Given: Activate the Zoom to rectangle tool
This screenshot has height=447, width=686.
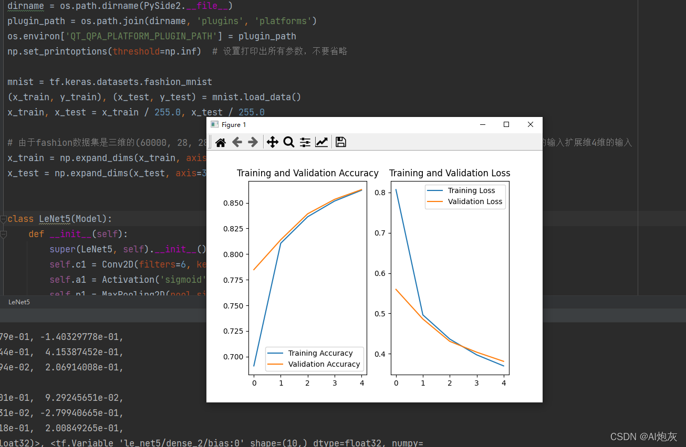Looking at the screenshot, I should click(x=288, y=142).
